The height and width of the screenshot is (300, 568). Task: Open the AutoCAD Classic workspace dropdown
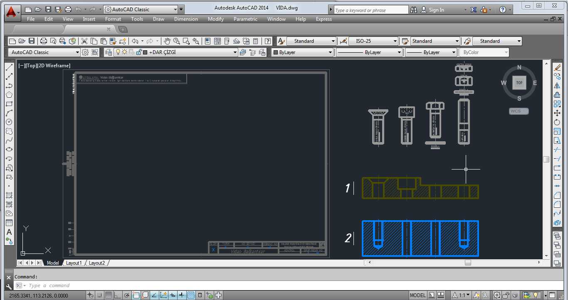tap(77, 52)
